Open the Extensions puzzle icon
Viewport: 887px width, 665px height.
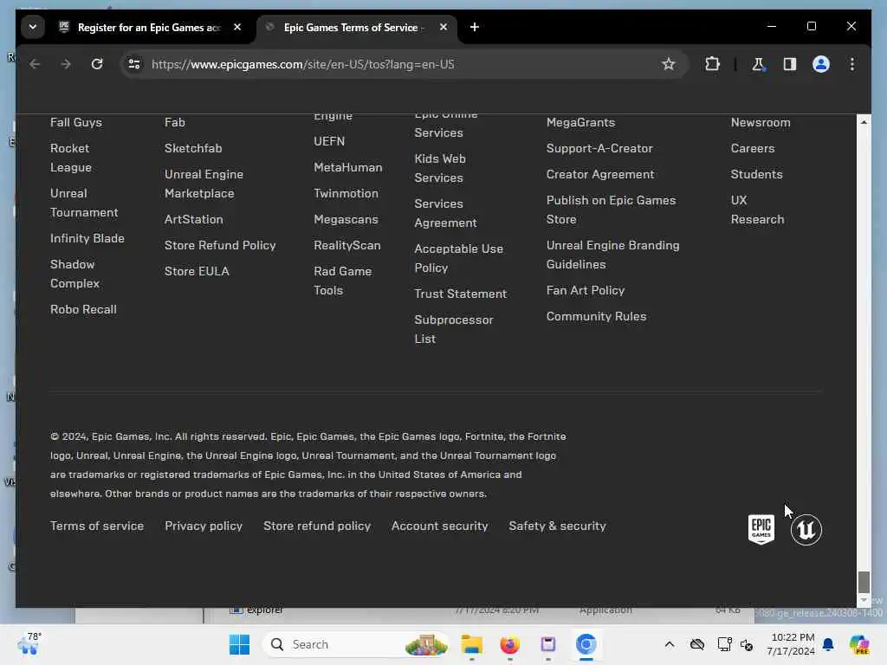pos(712,64)
